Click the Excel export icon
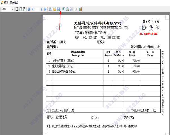Screen dimensions: 170x135 [64, 9]
